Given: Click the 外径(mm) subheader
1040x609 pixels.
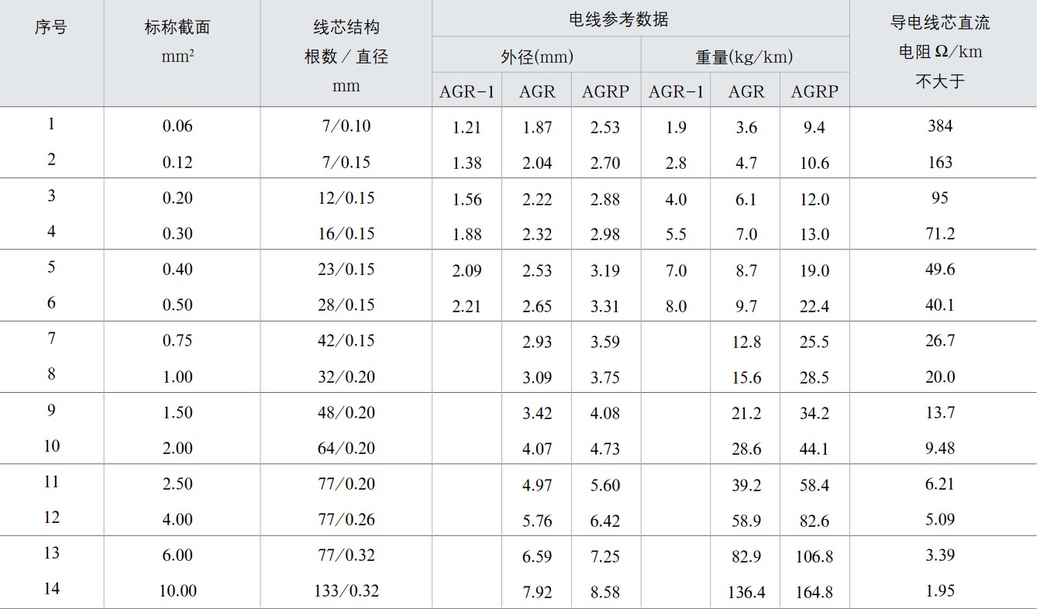Looking at the screenshot, I should coord(537,57).
